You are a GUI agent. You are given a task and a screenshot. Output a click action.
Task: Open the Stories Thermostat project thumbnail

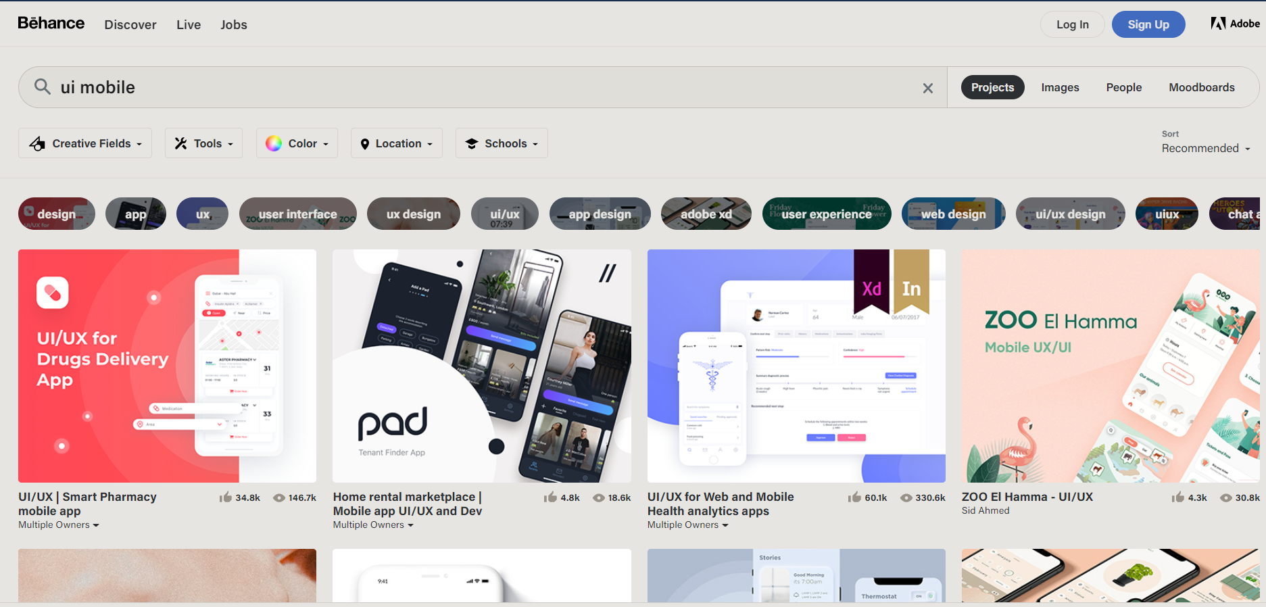click(x=796, y=575)
